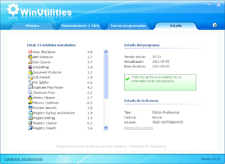Click the Caduca value Nunca

click(157, 117)
